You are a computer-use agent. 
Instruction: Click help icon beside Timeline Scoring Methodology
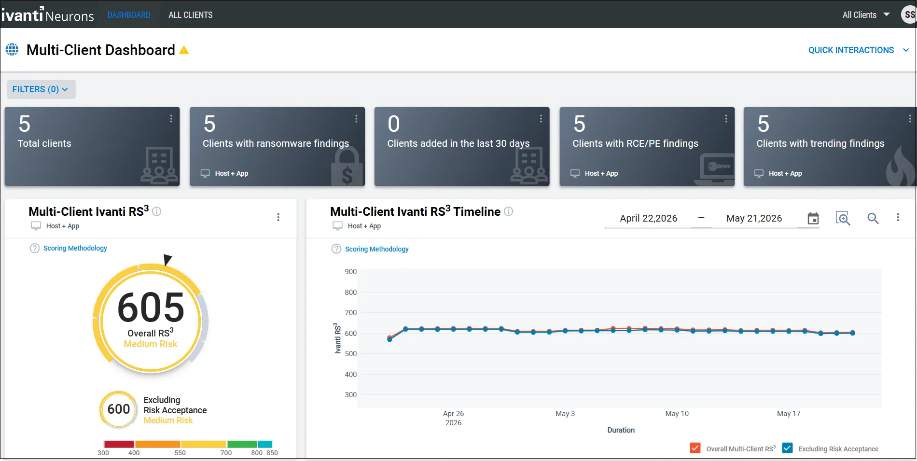[336, 249]
